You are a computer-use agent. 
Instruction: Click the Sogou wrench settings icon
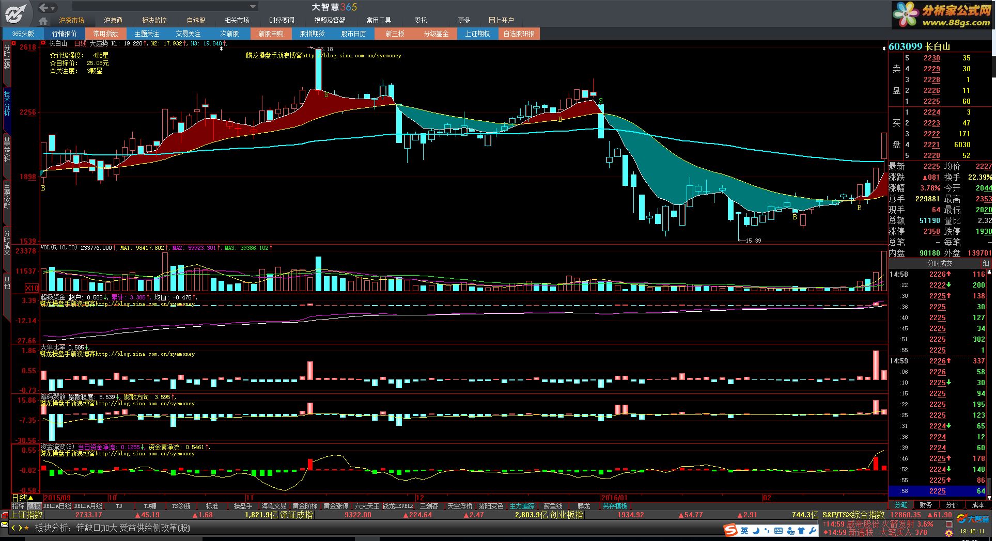coord(812,531)
